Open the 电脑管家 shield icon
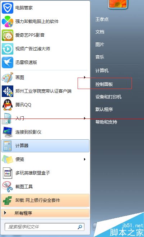Viewport: 144px width, 237px height. (8, 8)
